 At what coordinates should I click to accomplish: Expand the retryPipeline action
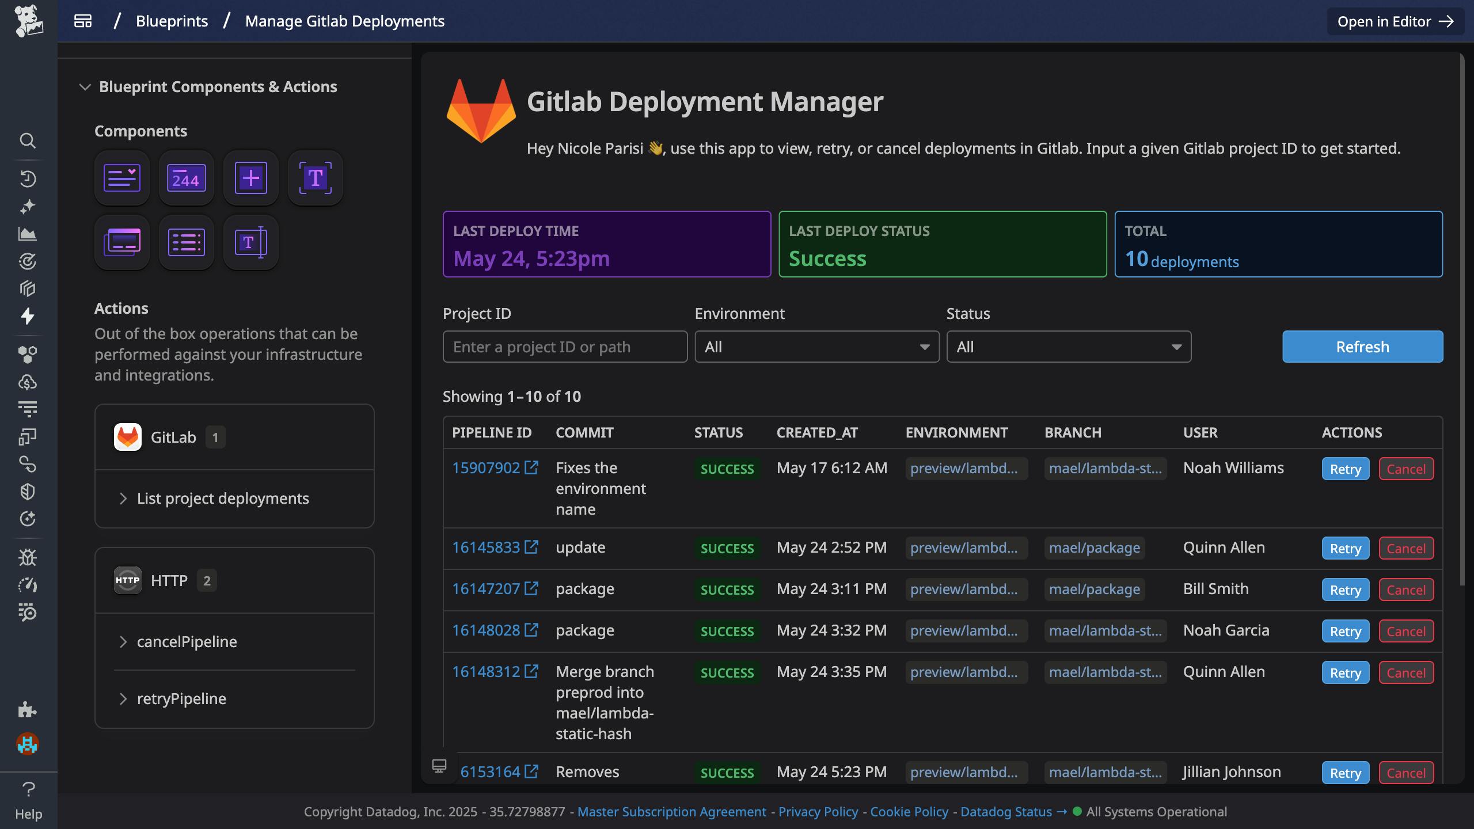(x=181, y=698)
